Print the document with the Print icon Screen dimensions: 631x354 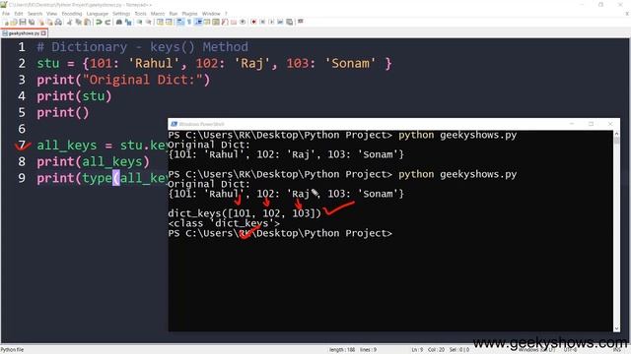click(x=58, y=22)
